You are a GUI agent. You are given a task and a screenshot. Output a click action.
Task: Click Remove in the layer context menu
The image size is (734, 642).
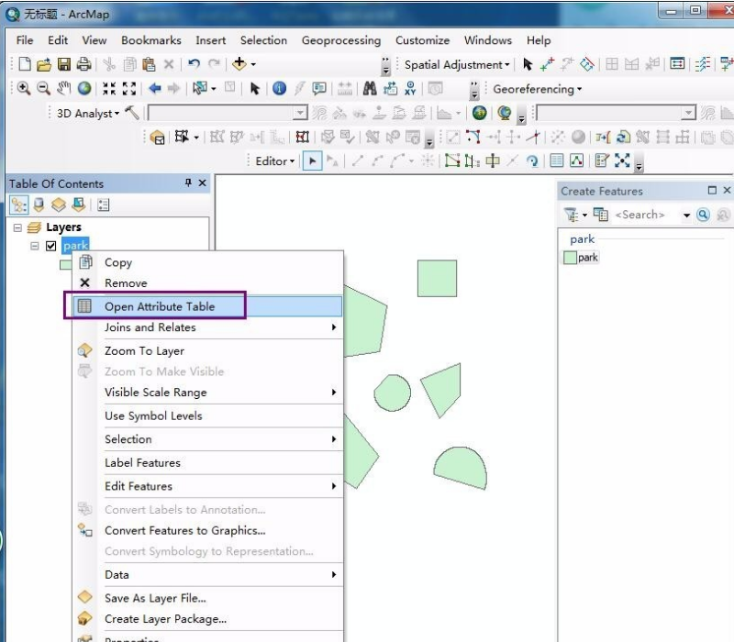click(207, 282)
